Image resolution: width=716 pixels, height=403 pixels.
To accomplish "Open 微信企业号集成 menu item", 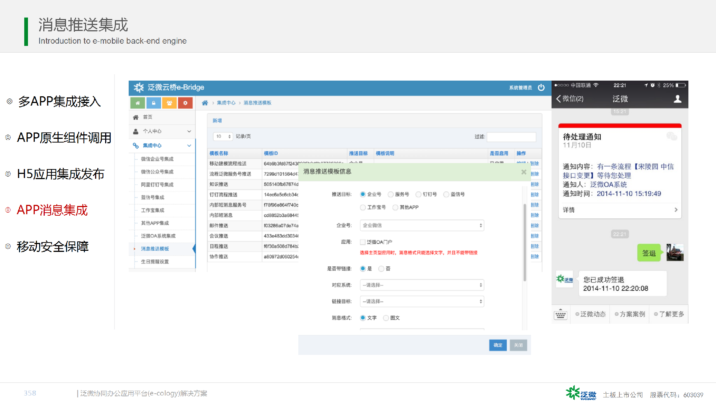I will point(157,159).
